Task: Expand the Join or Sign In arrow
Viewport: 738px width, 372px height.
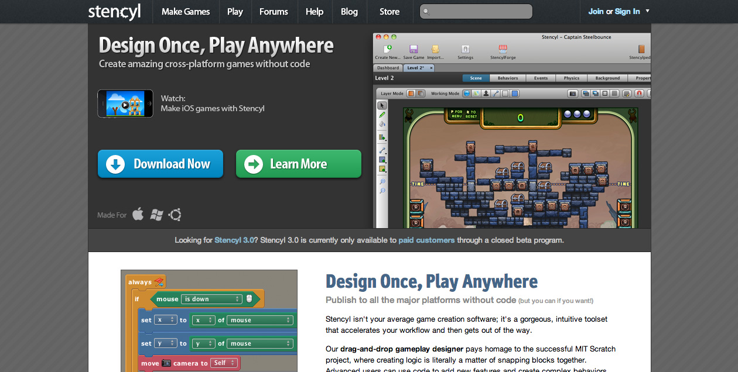Action: click(647, 11)
